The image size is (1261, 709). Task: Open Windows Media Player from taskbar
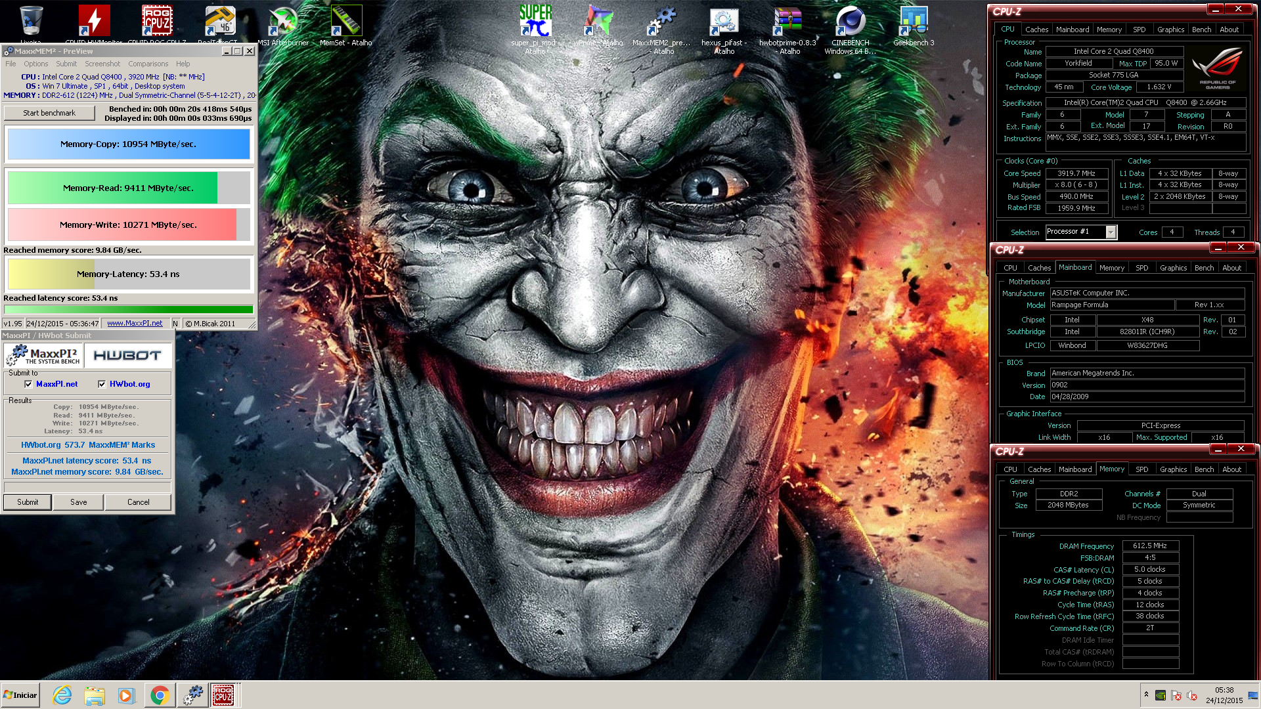point(126,695)
